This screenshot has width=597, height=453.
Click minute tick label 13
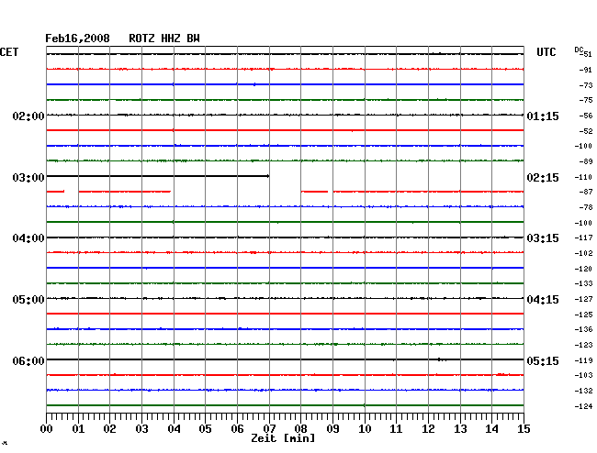coord(460,428)
